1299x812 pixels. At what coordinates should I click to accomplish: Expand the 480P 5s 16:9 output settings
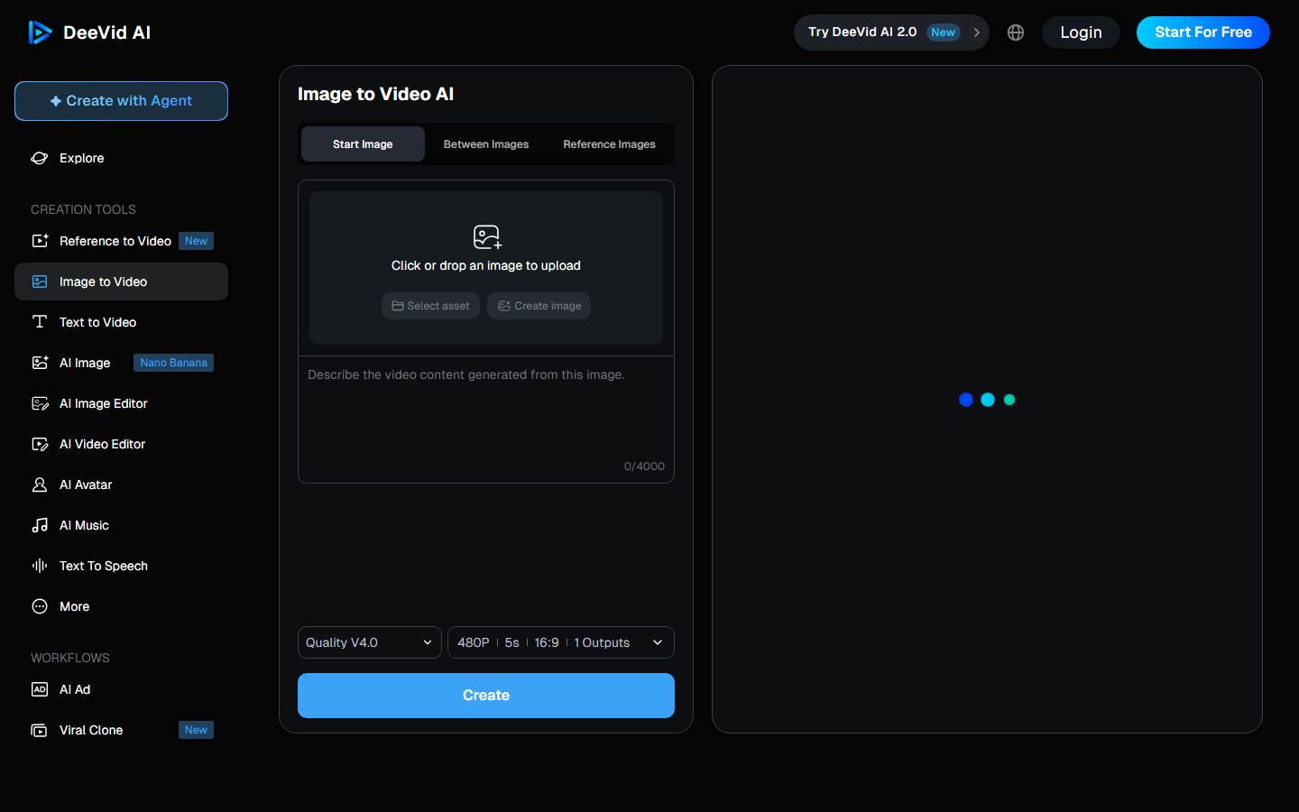(561, 642)
